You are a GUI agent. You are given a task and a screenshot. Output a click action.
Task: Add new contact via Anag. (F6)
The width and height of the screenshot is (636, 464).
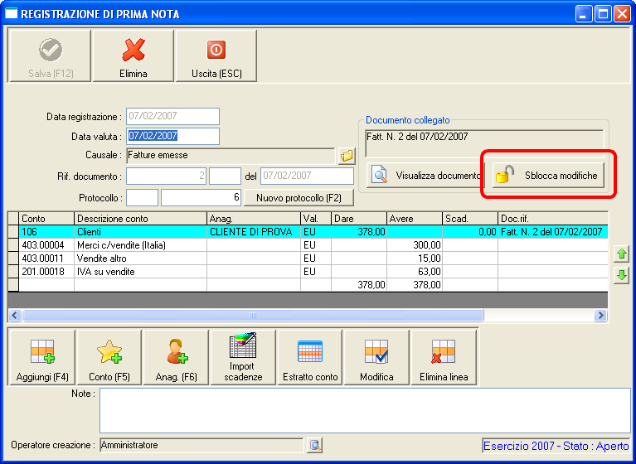click(x=176, y=357)
